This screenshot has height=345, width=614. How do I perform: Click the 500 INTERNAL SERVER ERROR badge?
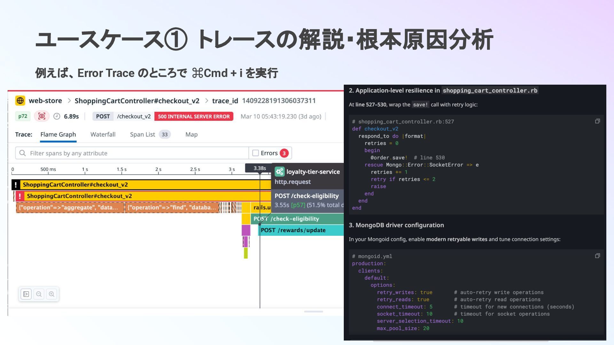(194, 116)
